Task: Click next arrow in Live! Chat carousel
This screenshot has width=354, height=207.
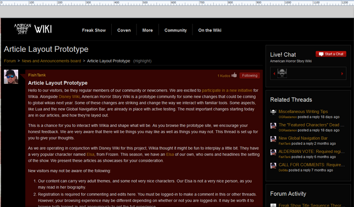Action: point(342,73)
